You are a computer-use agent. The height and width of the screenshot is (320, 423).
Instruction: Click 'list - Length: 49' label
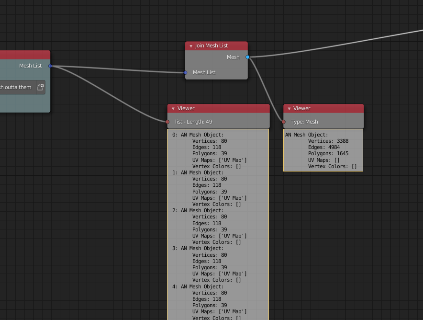[194, 122]
